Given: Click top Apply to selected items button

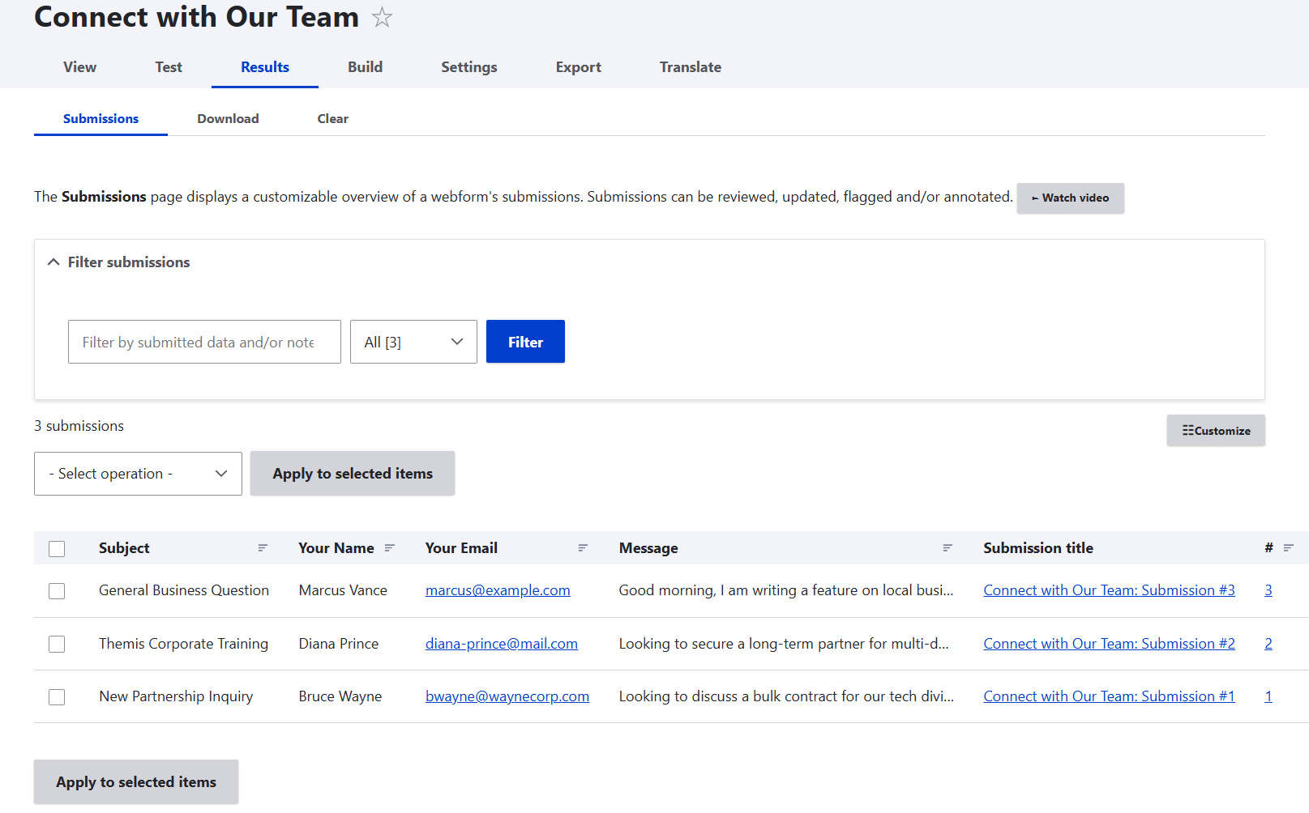Looking at the screenshot, I should 353,474.
